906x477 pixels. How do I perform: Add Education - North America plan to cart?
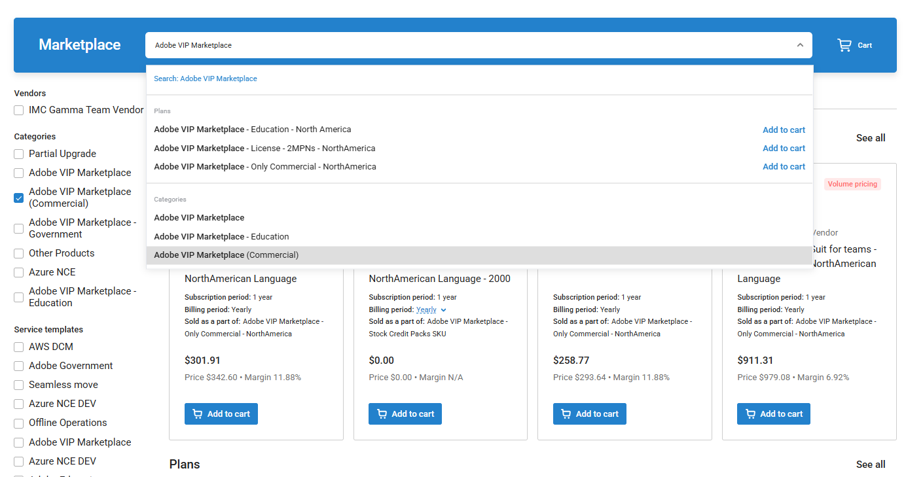784,130
